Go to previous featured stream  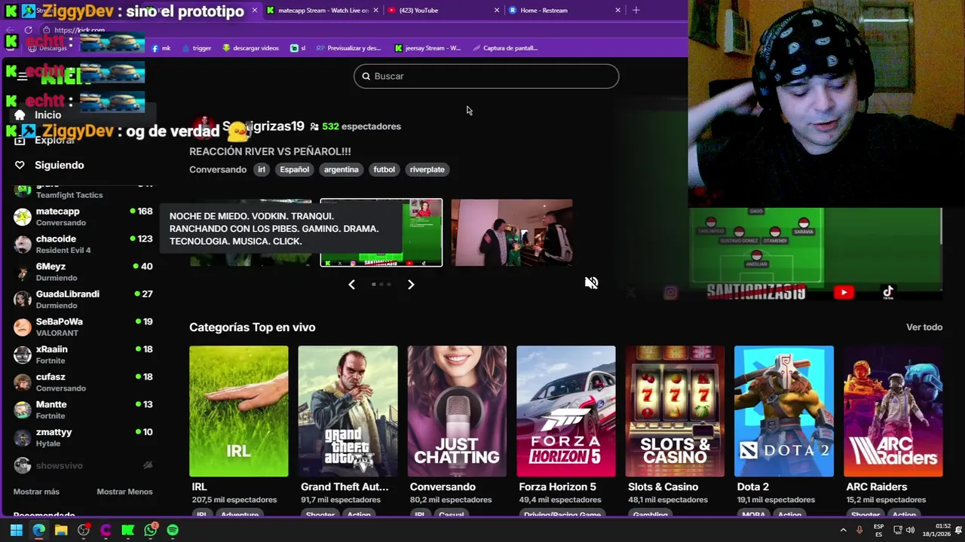(x=351, y=285)
